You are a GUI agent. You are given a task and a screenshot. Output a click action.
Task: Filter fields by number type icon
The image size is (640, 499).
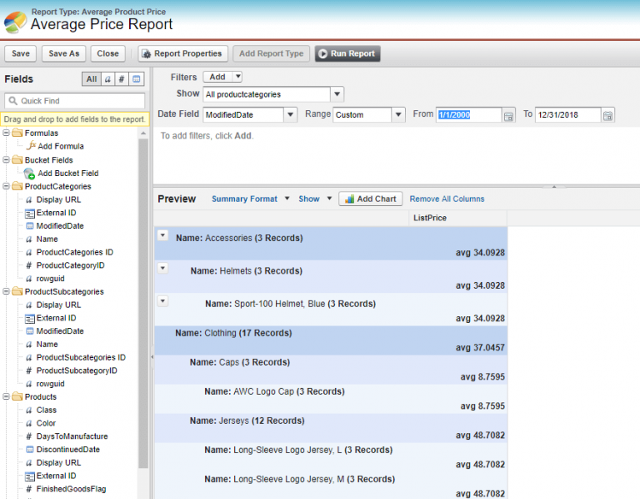pyautogui.click(x=122, y=79)
